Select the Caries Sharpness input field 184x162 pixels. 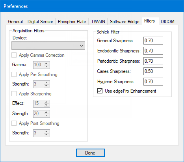[153, 71]
